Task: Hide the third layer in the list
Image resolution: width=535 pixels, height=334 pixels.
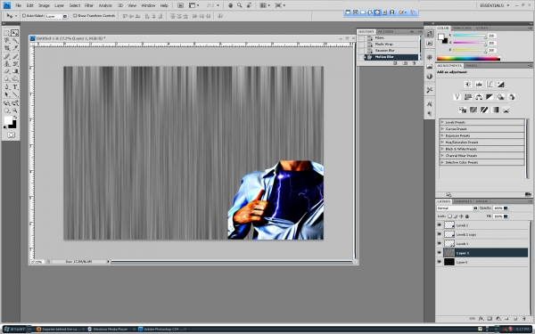Action: click(439, 243)
